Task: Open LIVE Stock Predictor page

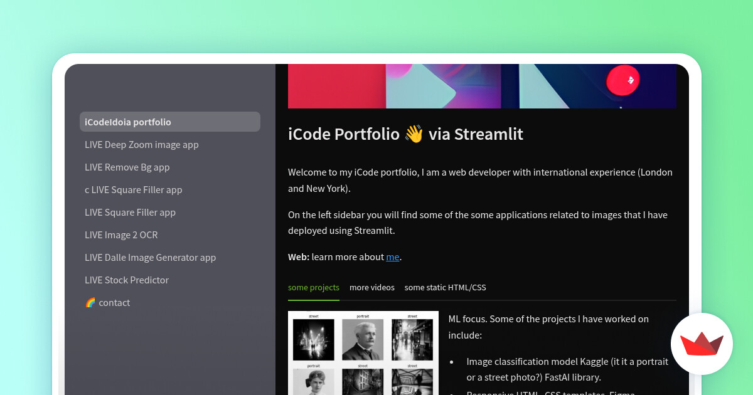Action: [x=127, y=280]
